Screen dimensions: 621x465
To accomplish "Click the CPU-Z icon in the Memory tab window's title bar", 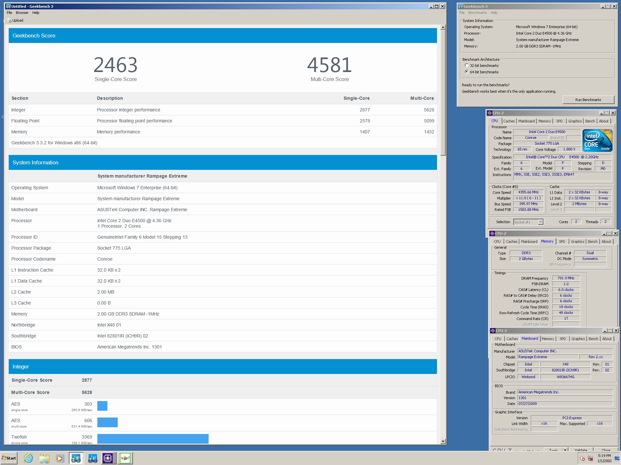I will pyautogui.click(x=492, y=233).
